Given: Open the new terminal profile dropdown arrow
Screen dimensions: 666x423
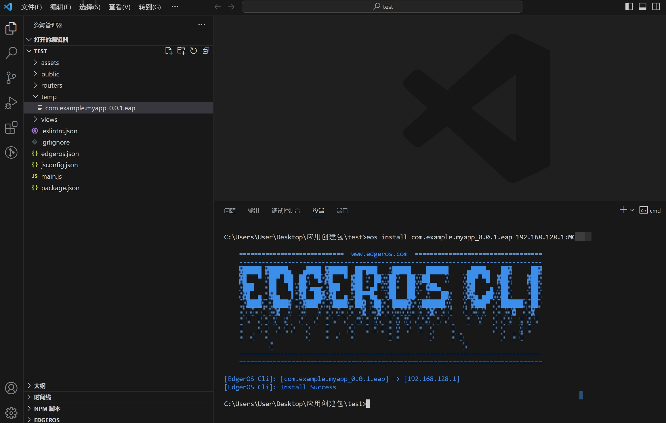Looking at the screenshot, I should click(x=632, y=210).
